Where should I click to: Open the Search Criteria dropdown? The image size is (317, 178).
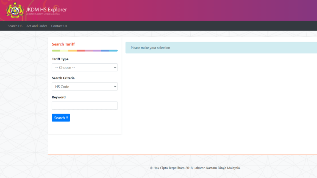(85, 86)
